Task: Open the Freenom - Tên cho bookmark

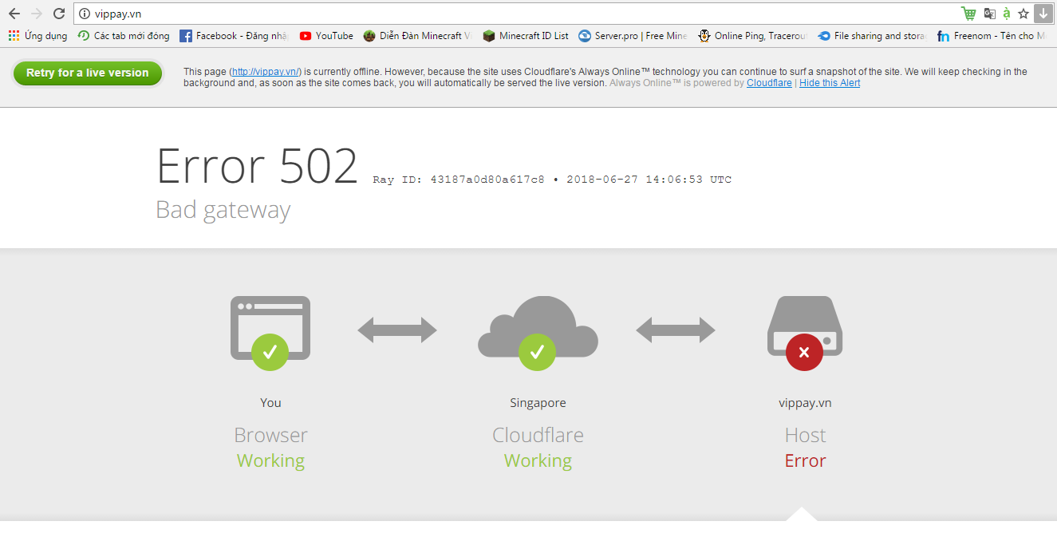Action: (992, 36)
